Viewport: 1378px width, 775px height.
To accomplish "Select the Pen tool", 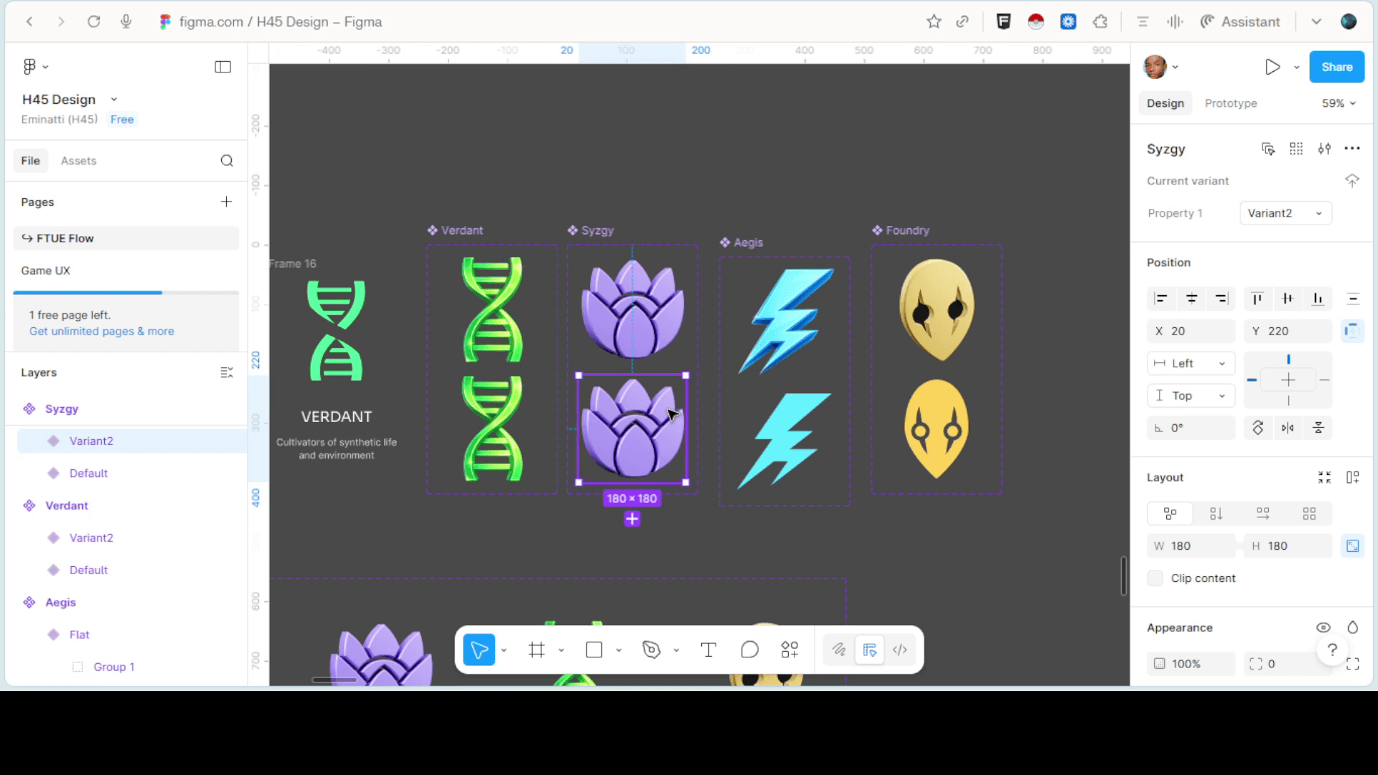I will tap(651, 650).
